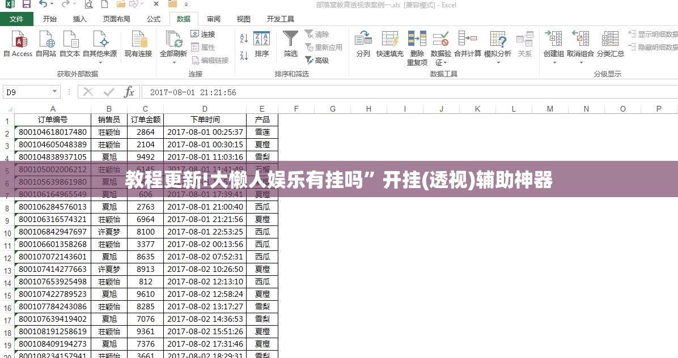Click the Name Box showing D9
The width and height of the screenshot is (678, 358).
(x=27, y=92)
